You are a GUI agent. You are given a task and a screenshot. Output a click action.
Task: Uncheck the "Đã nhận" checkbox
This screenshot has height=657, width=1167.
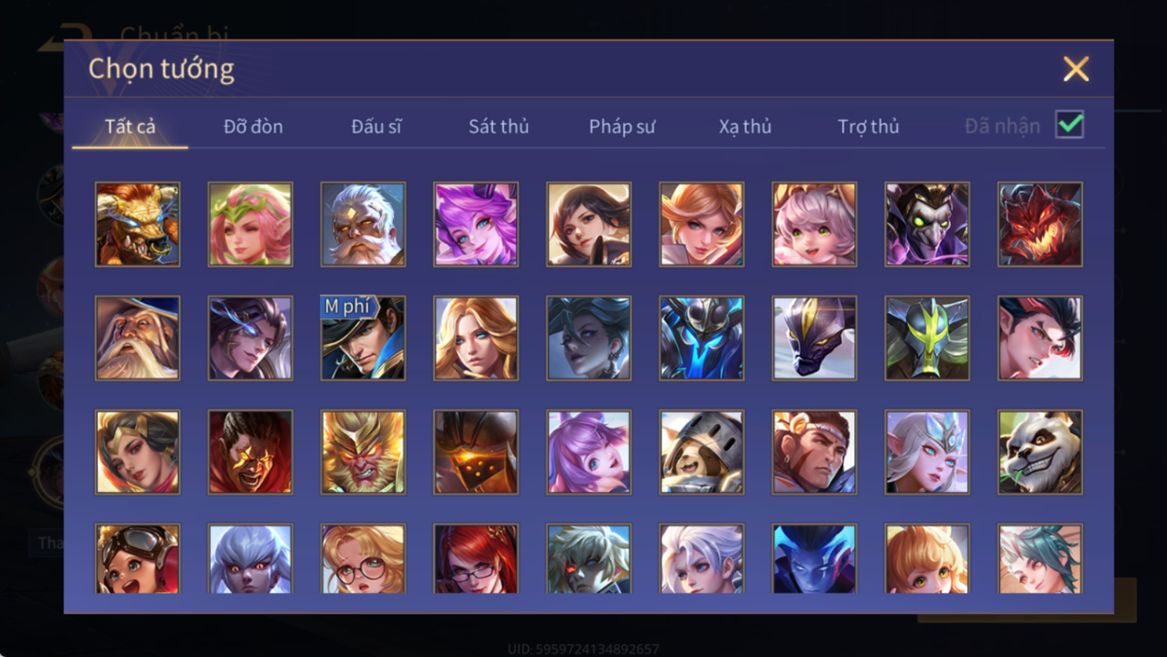1070,125
